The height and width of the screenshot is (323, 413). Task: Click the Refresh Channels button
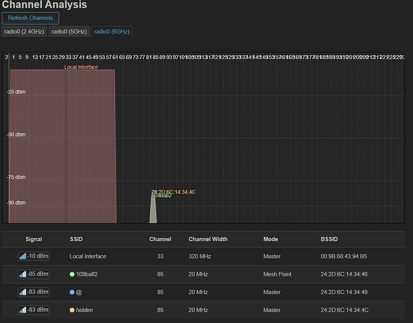[30, 18]
